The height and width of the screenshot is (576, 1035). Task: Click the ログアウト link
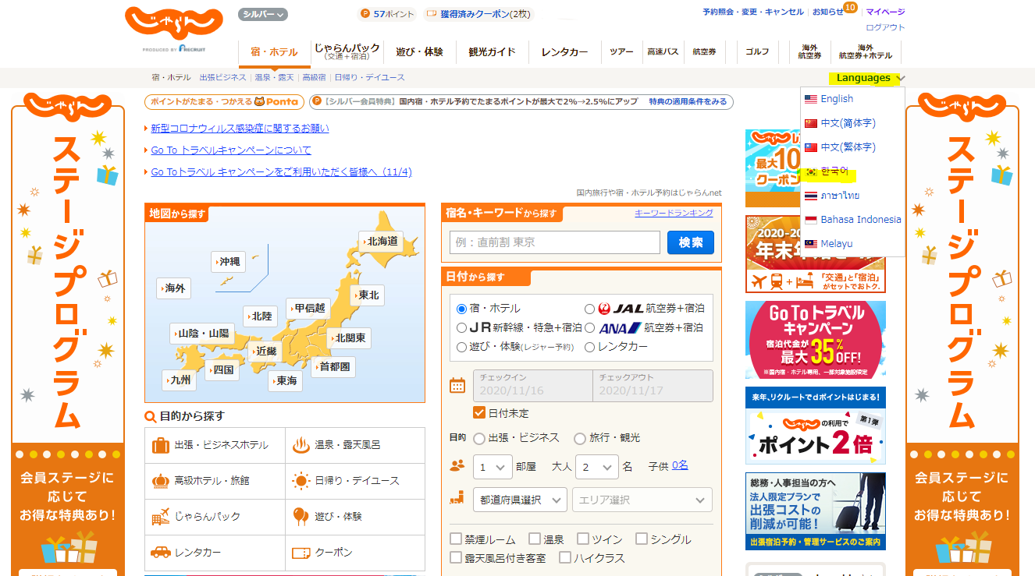886,27
